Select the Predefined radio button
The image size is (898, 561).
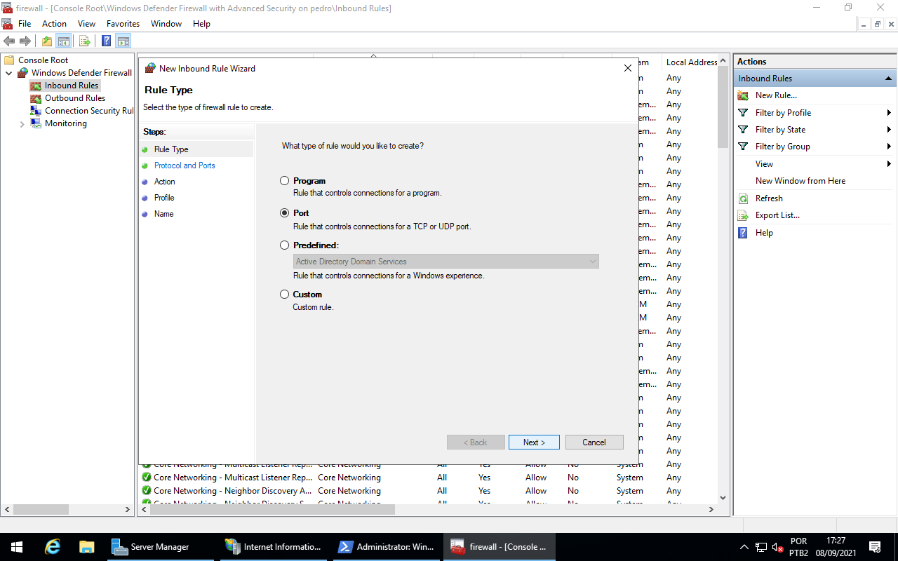(284, 245)
